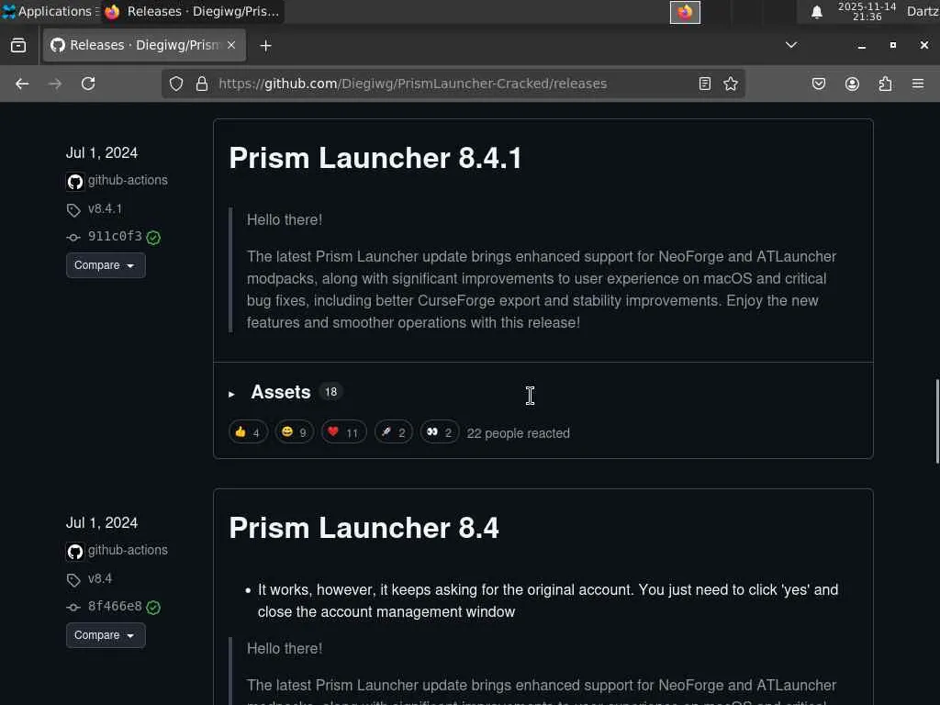Image resolution: width=940 pixels, height=705 pixels.
Task: Open tracking protection shield info
Action: pyautogui.click(x=175, y=84)
